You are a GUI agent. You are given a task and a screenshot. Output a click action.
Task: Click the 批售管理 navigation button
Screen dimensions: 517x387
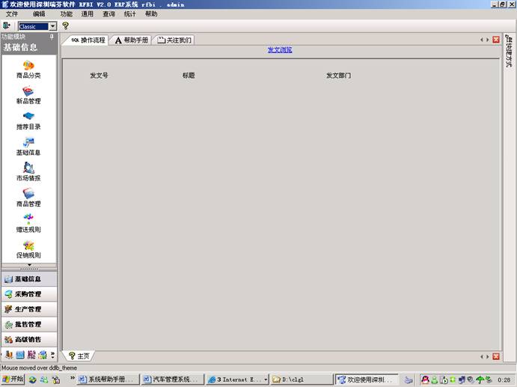28,324
